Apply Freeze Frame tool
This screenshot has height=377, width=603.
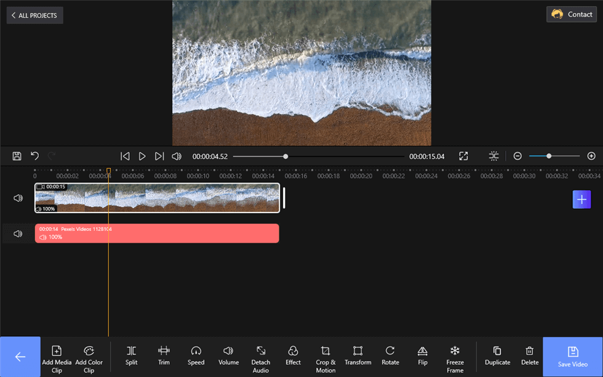pos(455,359)
